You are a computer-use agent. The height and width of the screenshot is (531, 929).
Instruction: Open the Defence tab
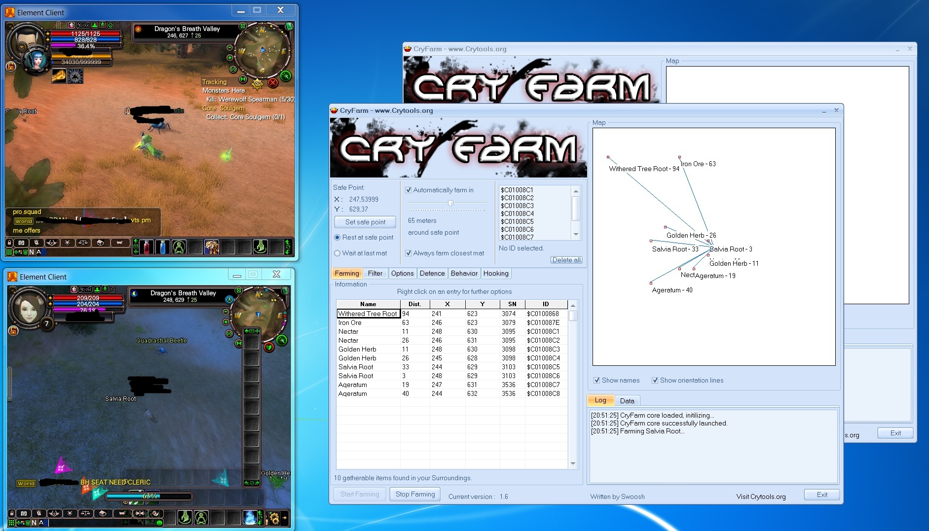[x=432, y=273]
